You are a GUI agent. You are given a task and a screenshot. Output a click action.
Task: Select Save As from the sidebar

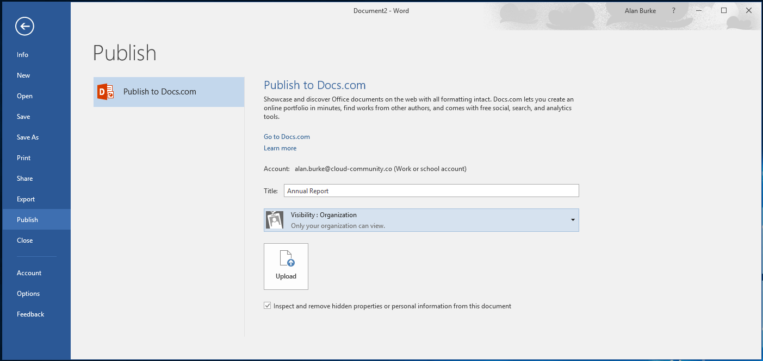coord(28,137)
